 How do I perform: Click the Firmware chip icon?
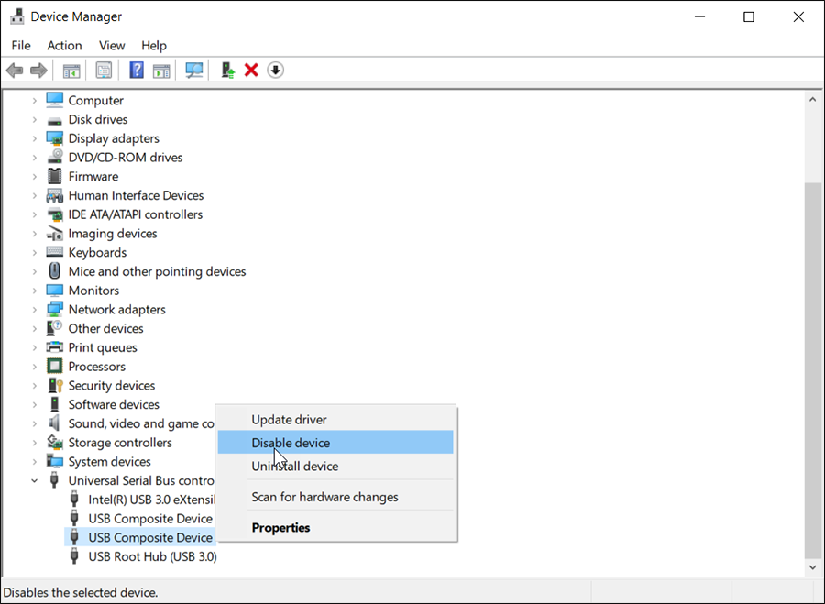55,176
